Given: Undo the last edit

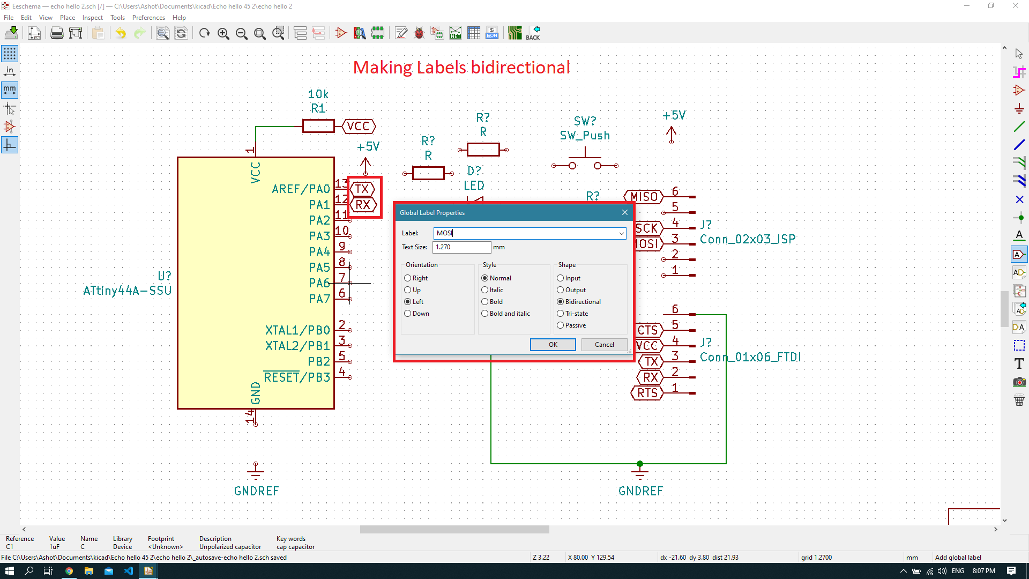Looking at the screenshot, I should click(121, 33).
